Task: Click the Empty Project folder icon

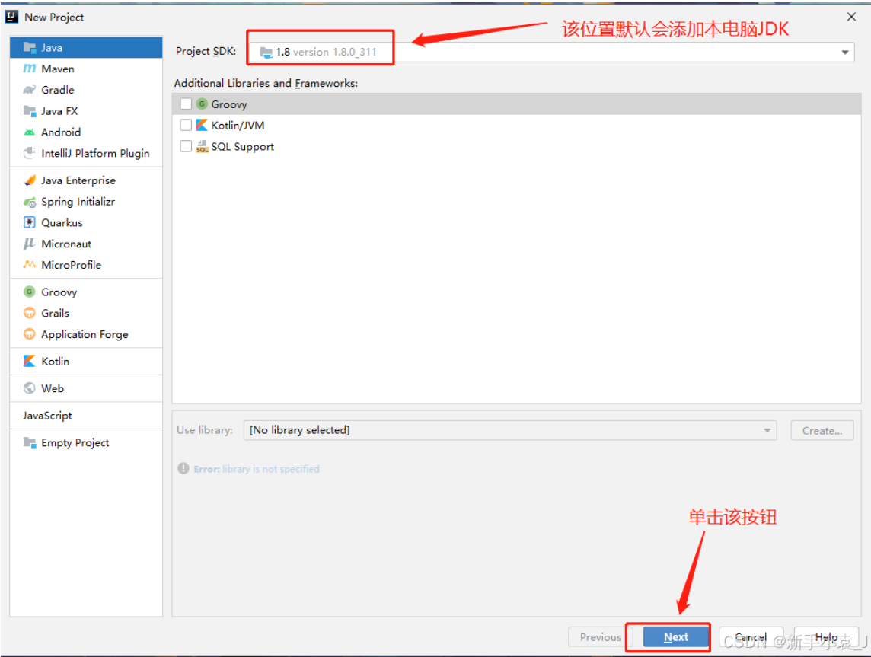Action: [x=30, y=442]
